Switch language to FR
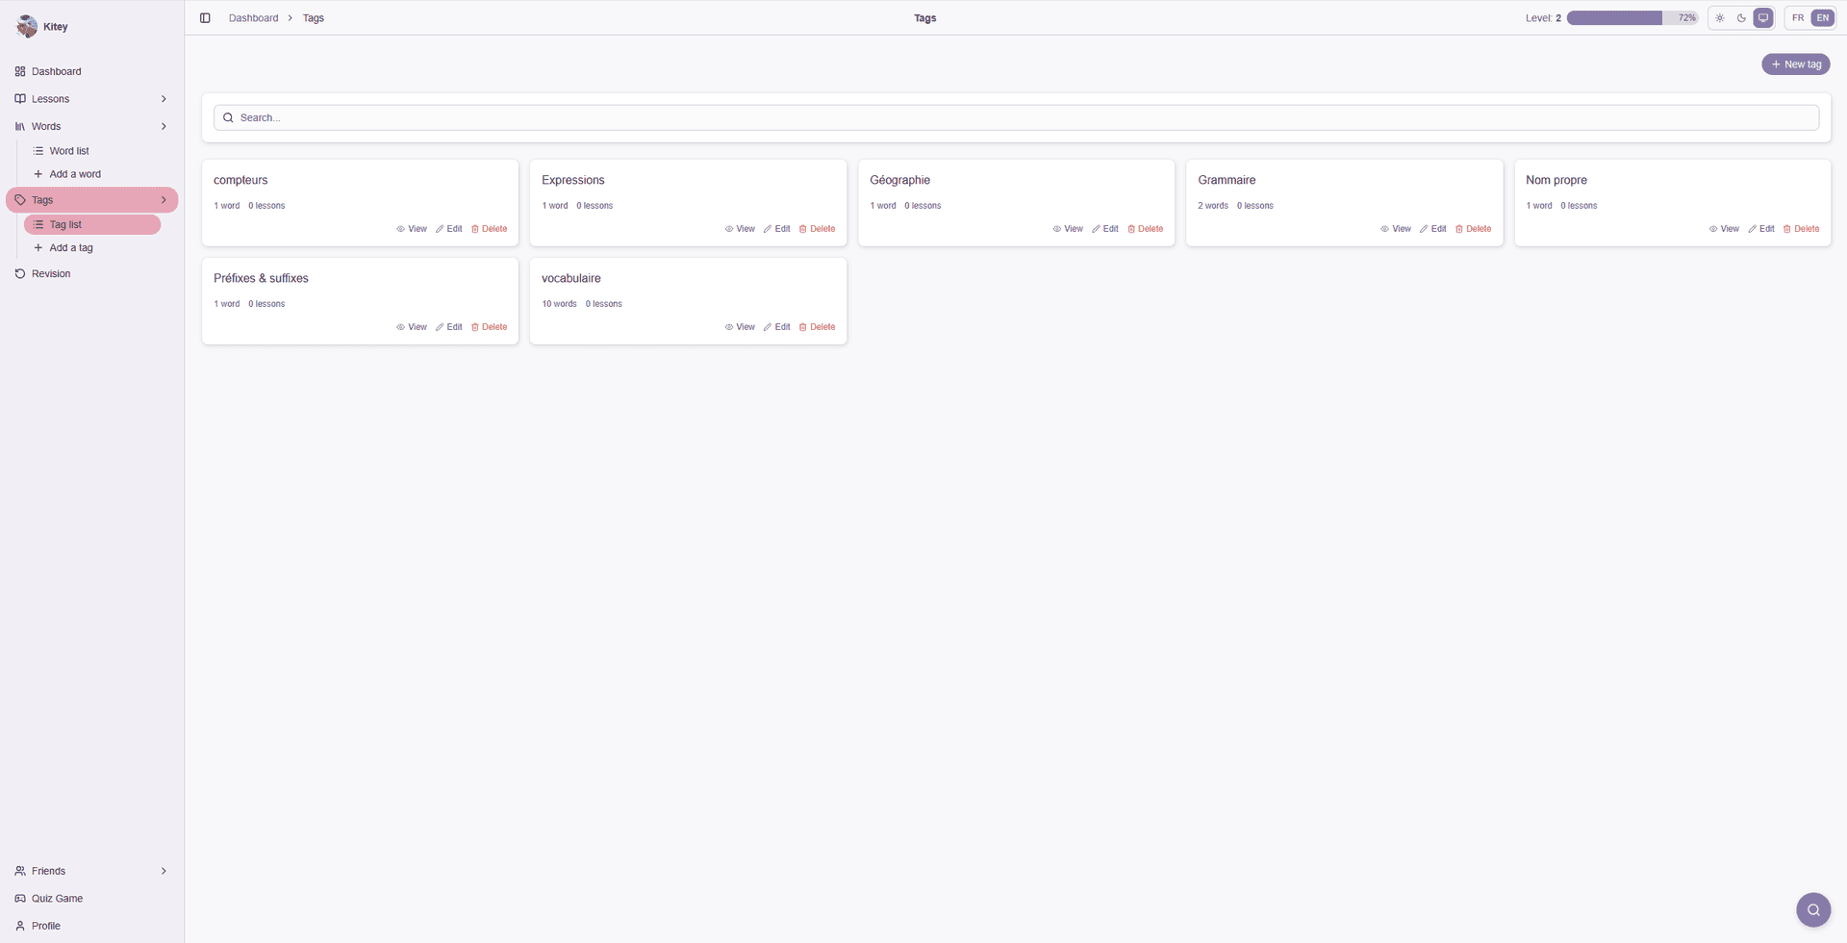The image size is (1847, 943). pos(1798,18)
